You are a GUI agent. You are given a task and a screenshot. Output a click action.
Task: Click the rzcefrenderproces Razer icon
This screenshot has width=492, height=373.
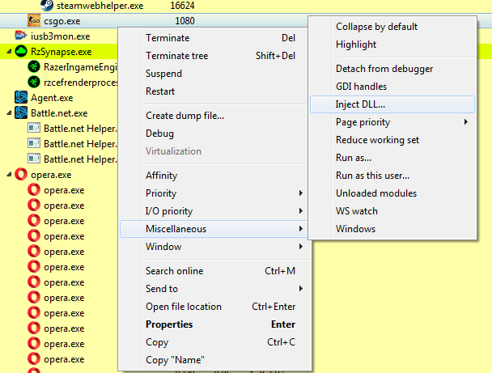coord(34,83)
